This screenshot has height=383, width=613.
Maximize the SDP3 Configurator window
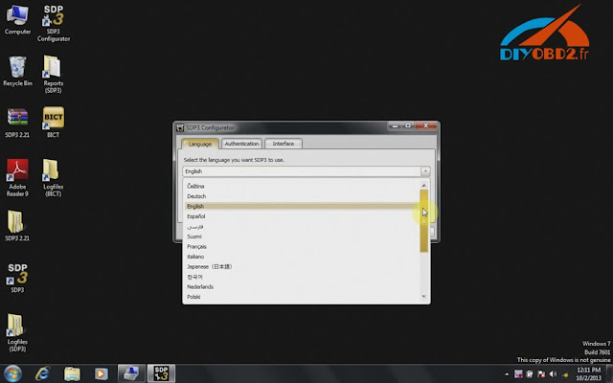pyautogui.click(x=407, y=125)
